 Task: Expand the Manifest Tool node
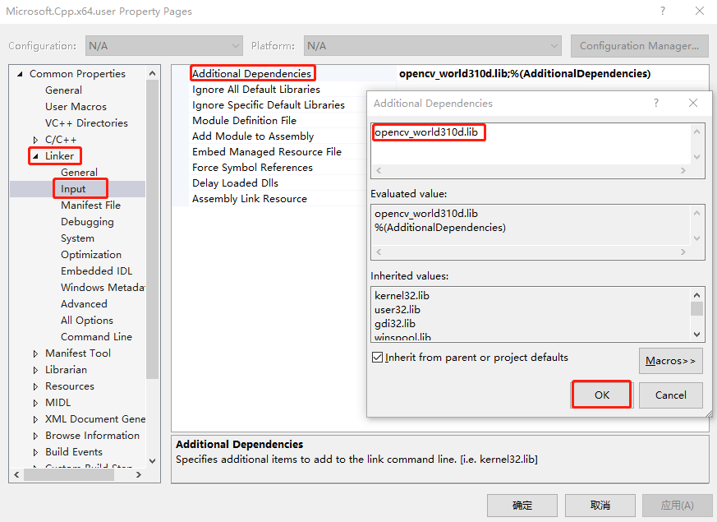(x=35, y=353)
